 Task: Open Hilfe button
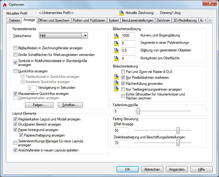[201, 169]
